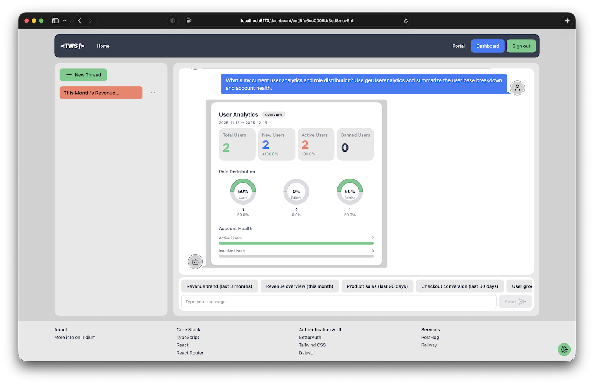This screenshot has height=385, width=594.
Task: Open the chevron dropdown next to the sidebar icon
Action: click(65, 20)
